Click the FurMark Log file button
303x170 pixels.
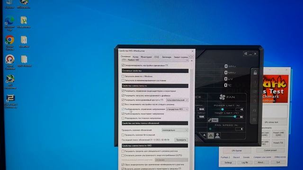pyautogui.click(x=245, y=162)
